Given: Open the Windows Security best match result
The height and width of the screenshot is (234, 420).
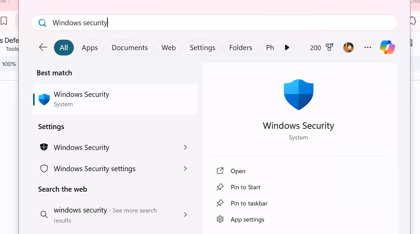Looking at the screenshot, I should coord(115,99).
